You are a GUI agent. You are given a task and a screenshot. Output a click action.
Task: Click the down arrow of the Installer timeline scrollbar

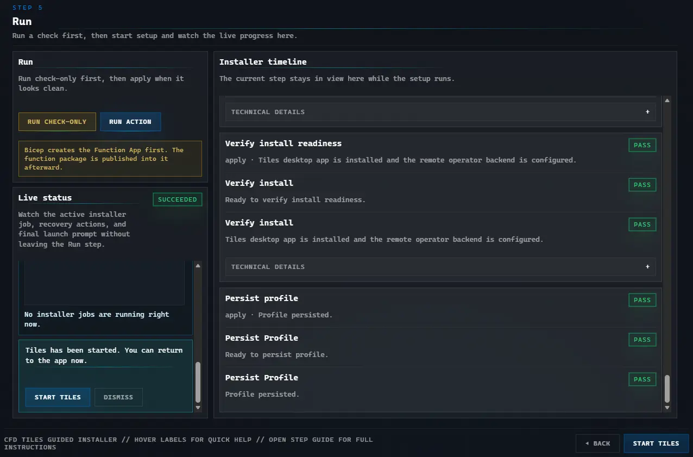[667, 408]
